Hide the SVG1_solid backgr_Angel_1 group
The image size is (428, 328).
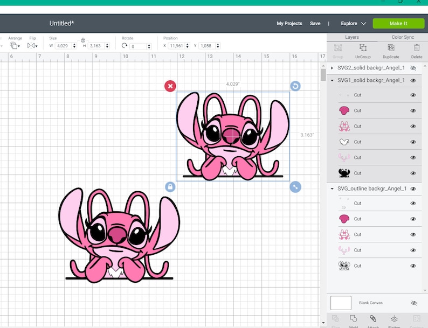(413, 80)
